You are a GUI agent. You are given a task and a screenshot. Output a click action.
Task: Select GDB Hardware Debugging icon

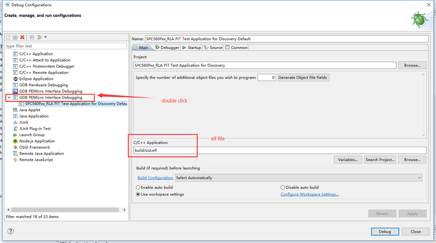tap(15, 85)
